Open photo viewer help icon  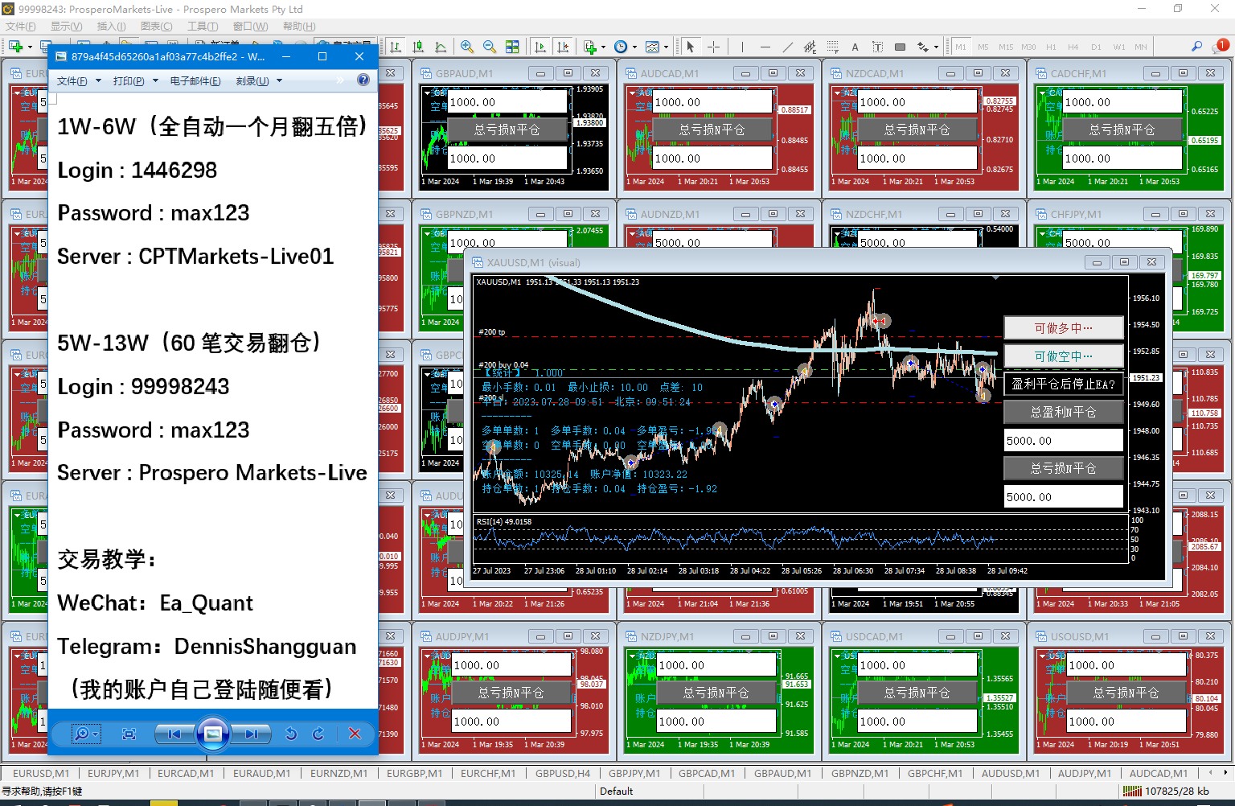coord(363,80)
